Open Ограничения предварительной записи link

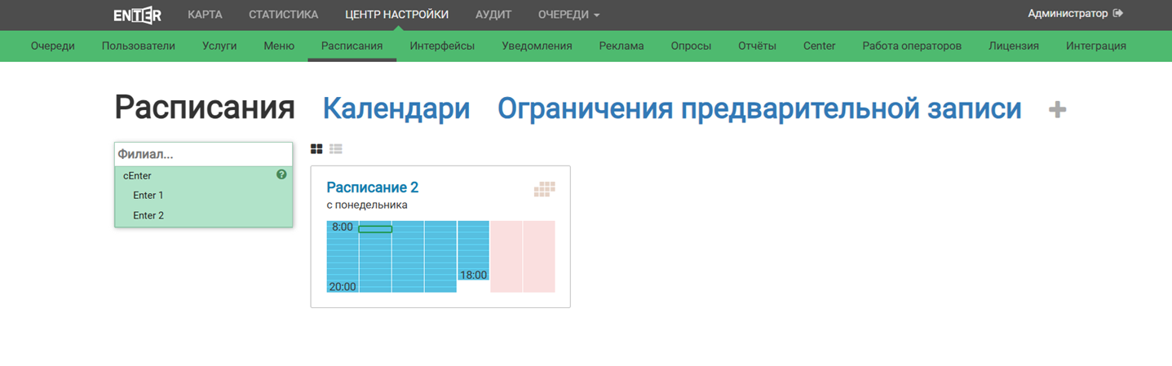coord(759,108)
